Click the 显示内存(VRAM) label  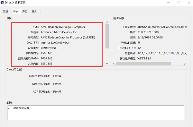29,58
